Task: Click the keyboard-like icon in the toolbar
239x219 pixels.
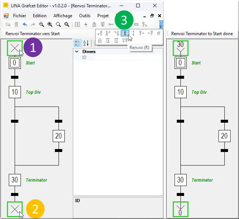Action: (x=136, y=25)
